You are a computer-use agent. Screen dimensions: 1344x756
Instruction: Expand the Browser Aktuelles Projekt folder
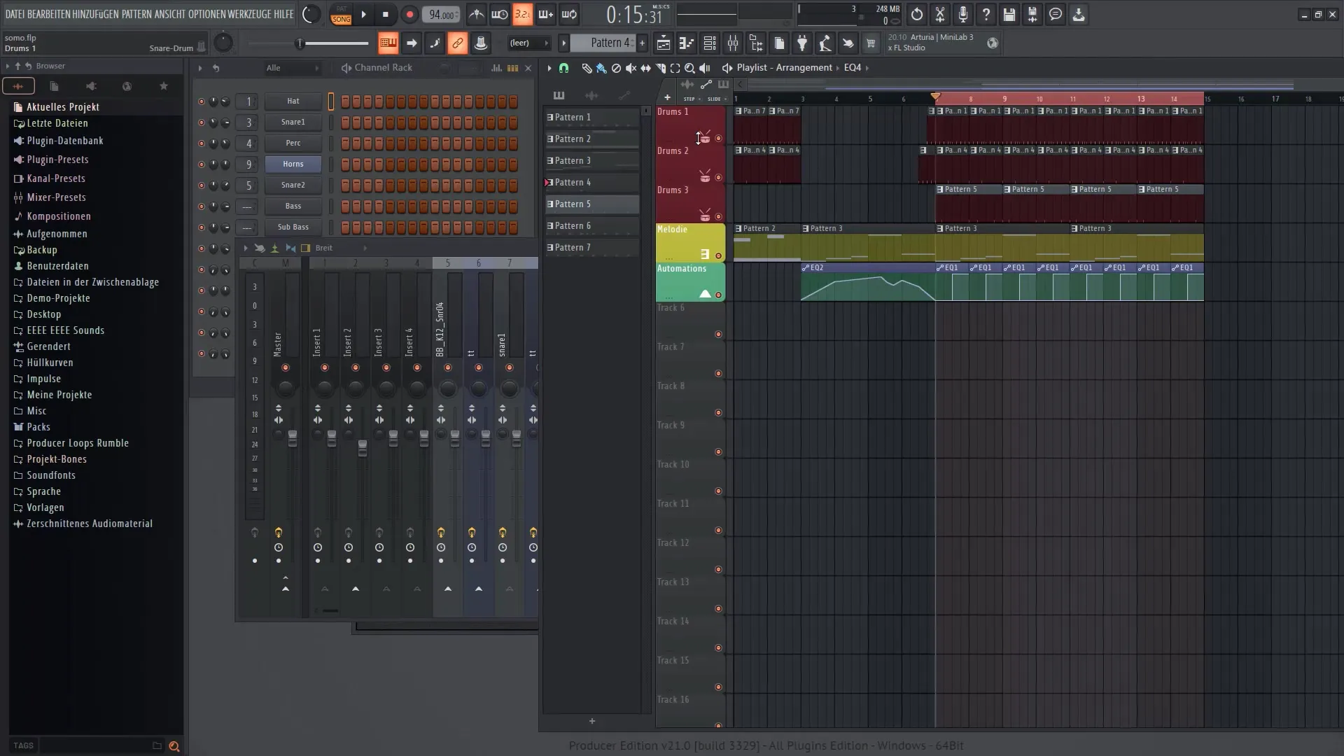click(x=63, y=106)
